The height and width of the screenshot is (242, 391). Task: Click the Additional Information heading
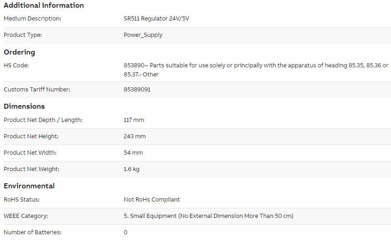44,5
